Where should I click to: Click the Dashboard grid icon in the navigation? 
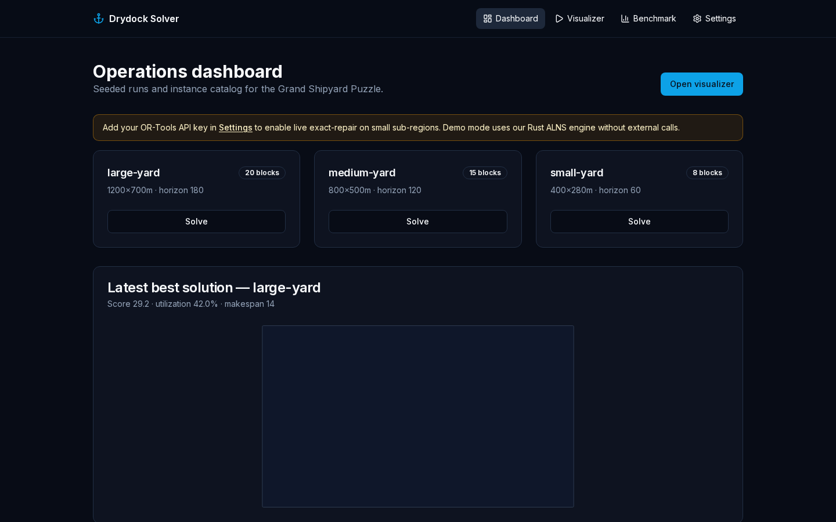click(x=488, y=19)
